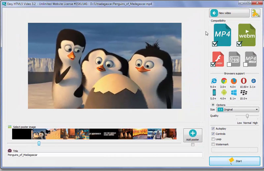The height and width of the screenshot is (171, 264).
Task: Click the Options gear icon
Action: tap(213, 105)
